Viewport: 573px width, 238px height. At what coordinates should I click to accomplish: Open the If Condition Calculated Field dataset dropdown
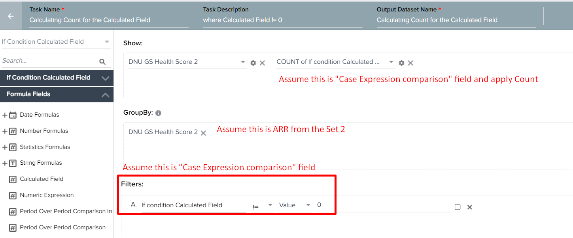pos(56,41)
